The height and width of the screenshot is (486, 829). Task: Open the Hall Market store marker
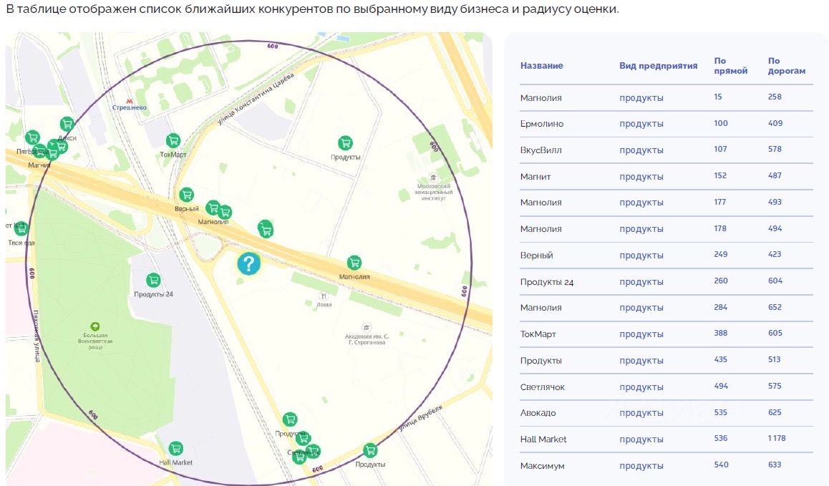click(x=175, y=449)
